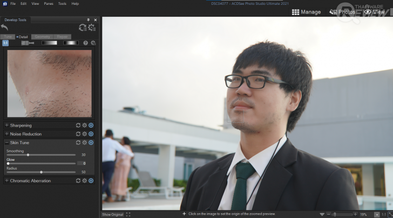The image size is (393, 218).
Task: Toggle Sharpening on or off
Action: pos(91,125)
